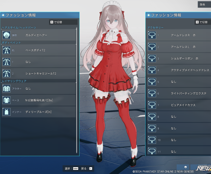Select the ベースボディT2 skin entry

(x=39, y=50)
